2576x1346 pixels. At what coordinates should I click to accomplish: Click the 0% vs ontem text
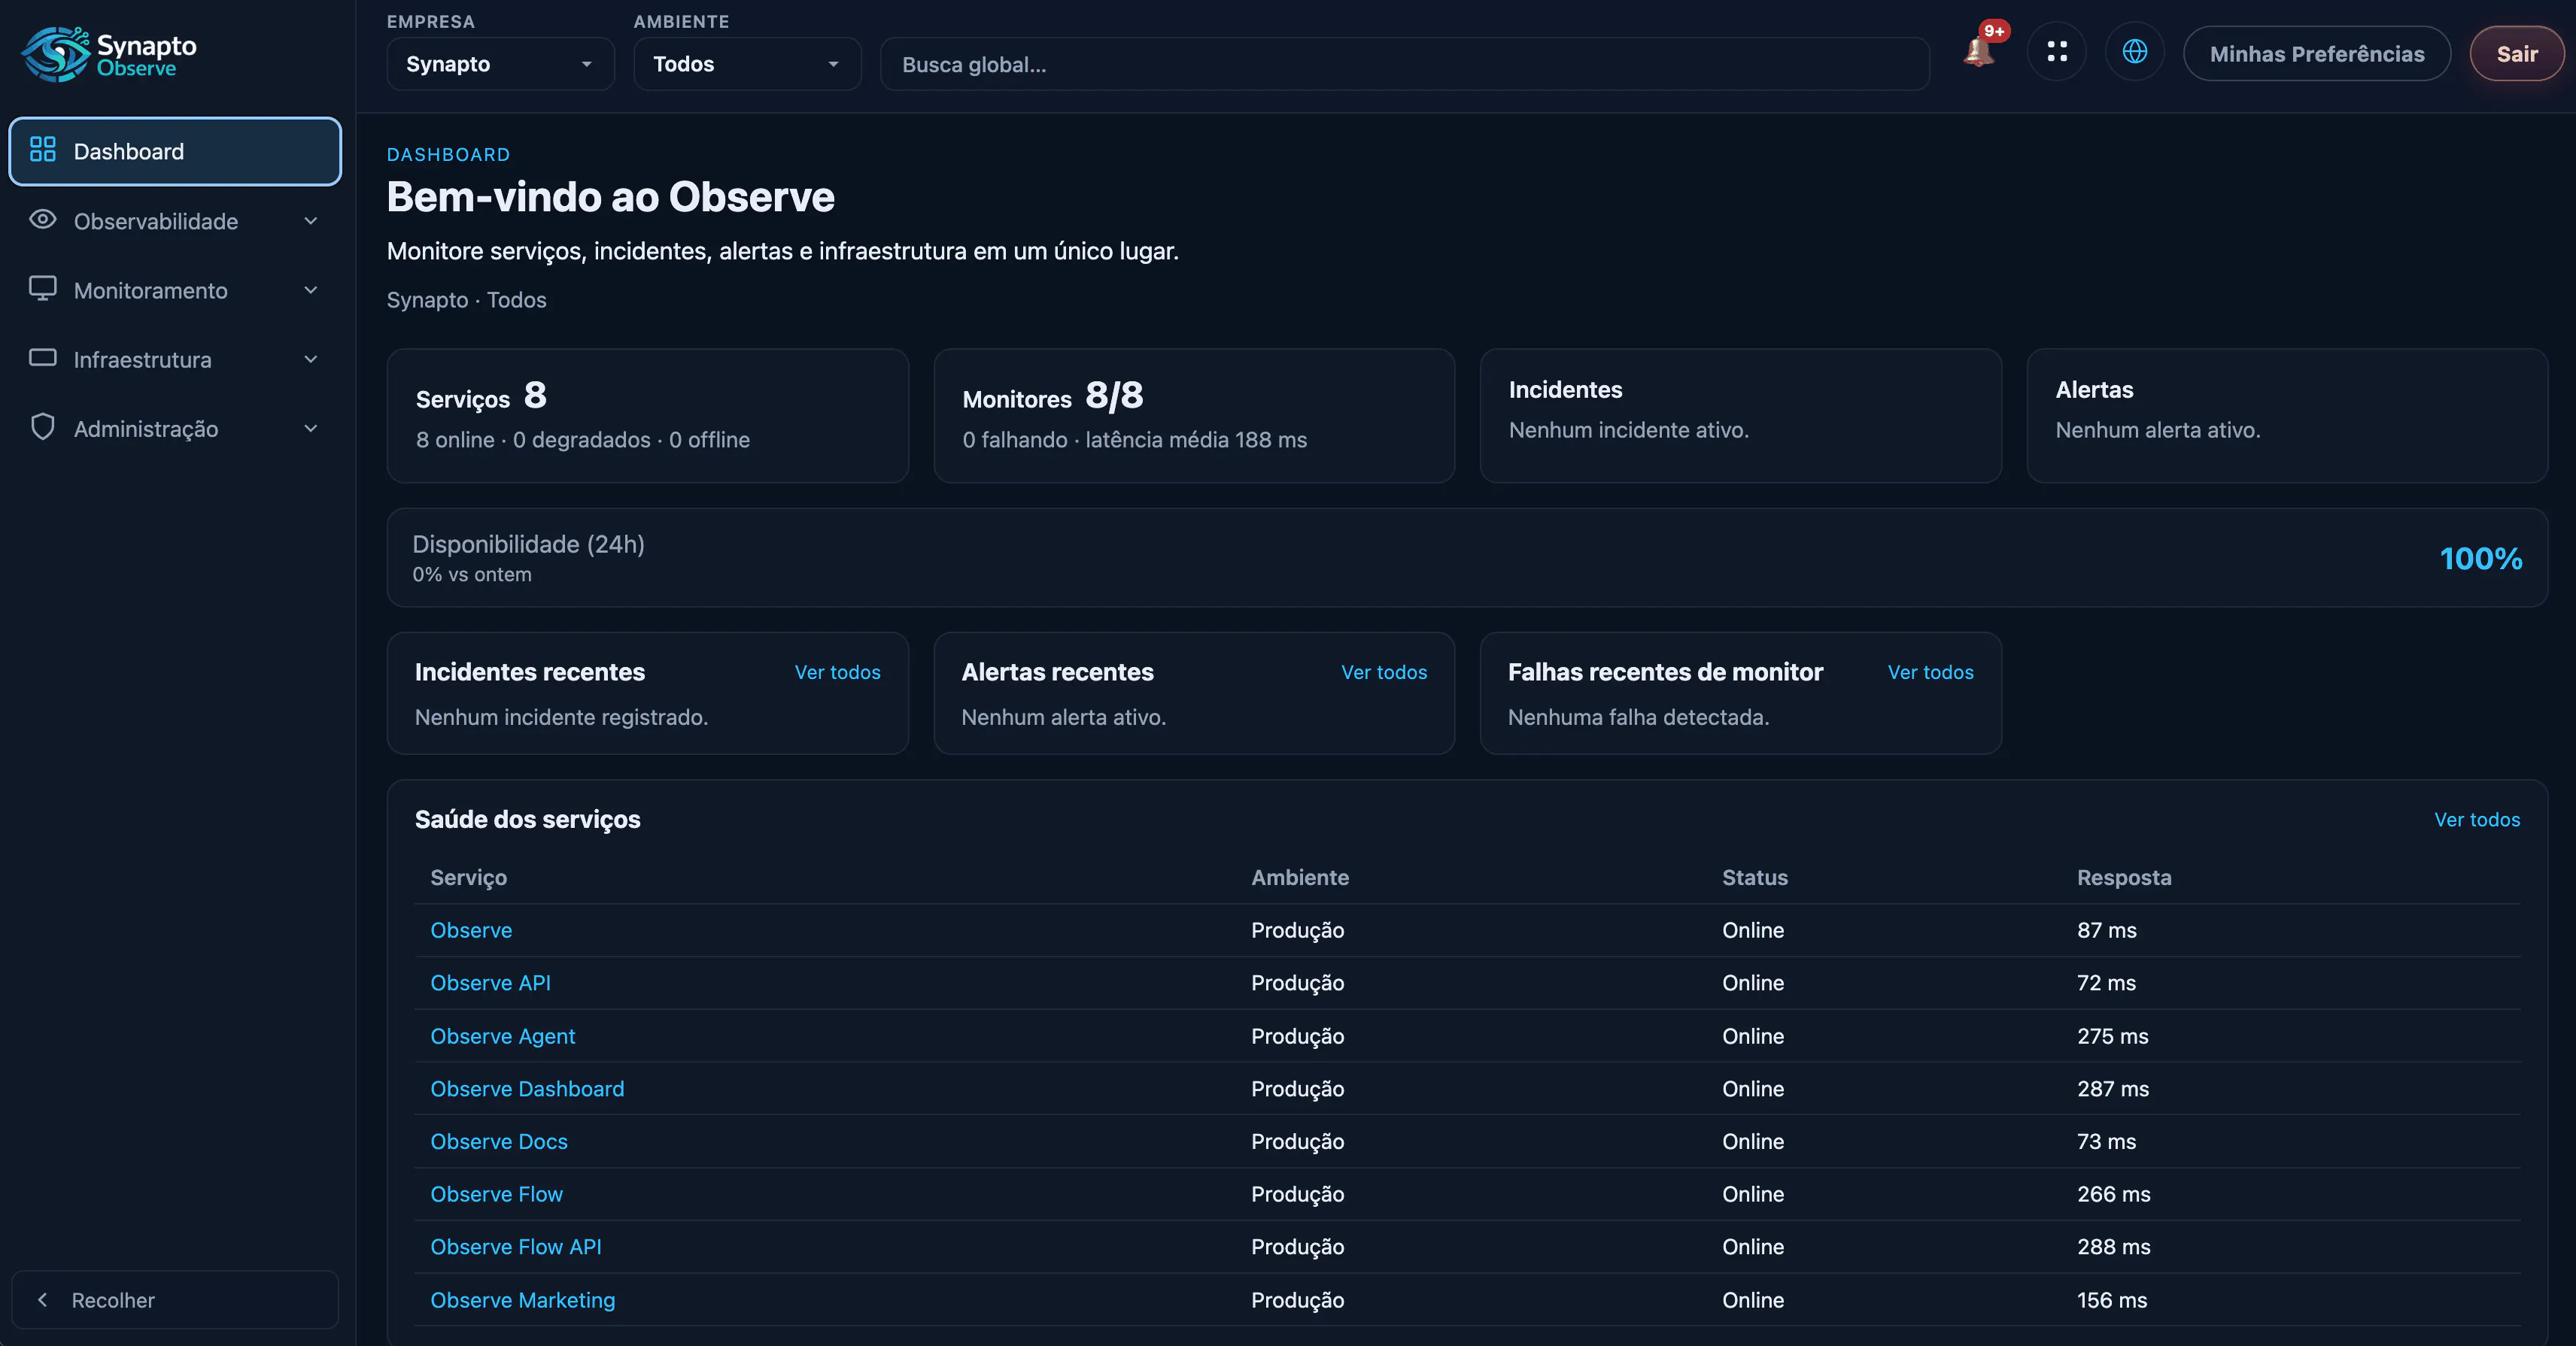472,574
